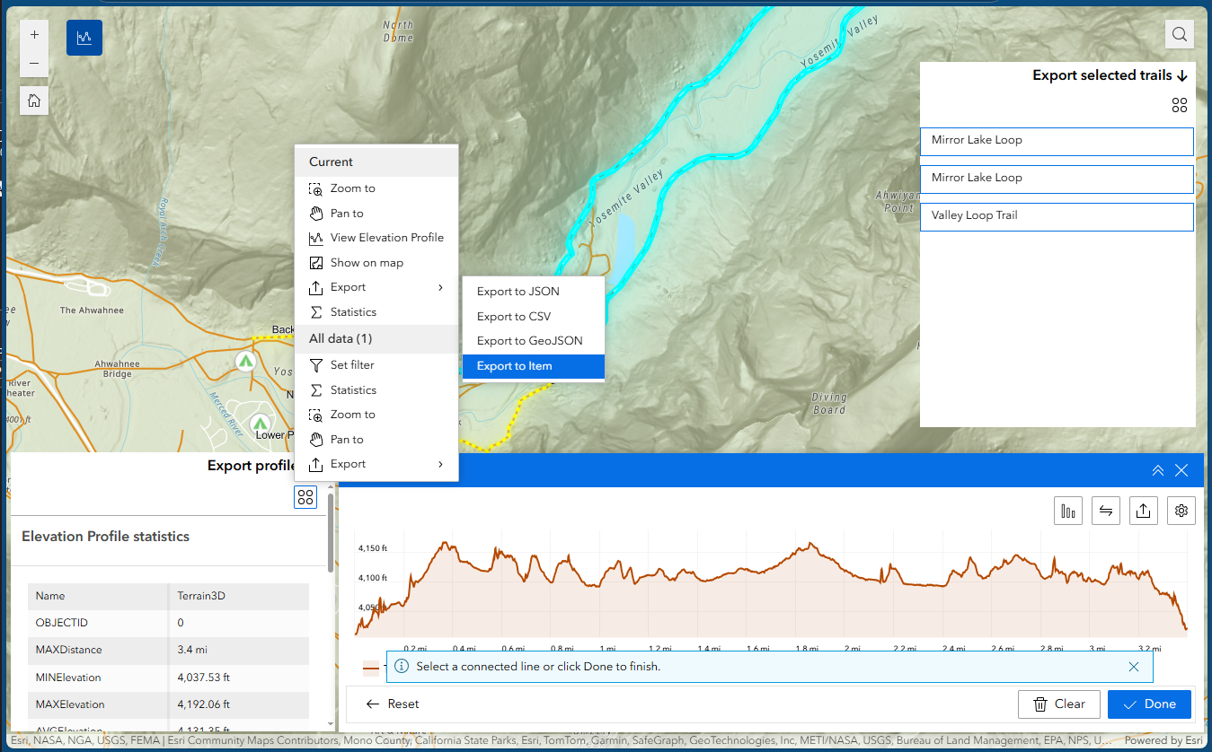1212x752 pixels.
Task: Open the actions grid in Export selected trails panel
Action: pos(1180,105)
